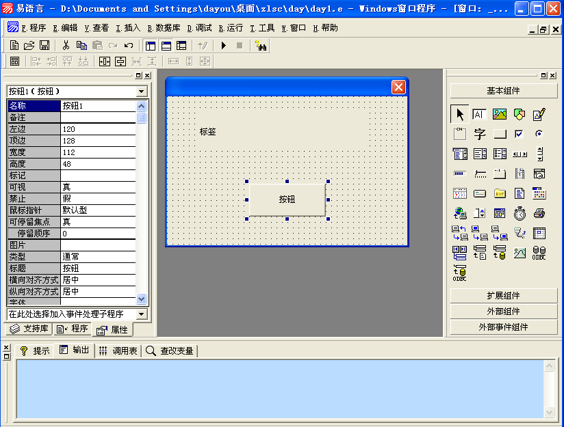Open the 工具 menu
564x427 pixels.
pos(262,28)
